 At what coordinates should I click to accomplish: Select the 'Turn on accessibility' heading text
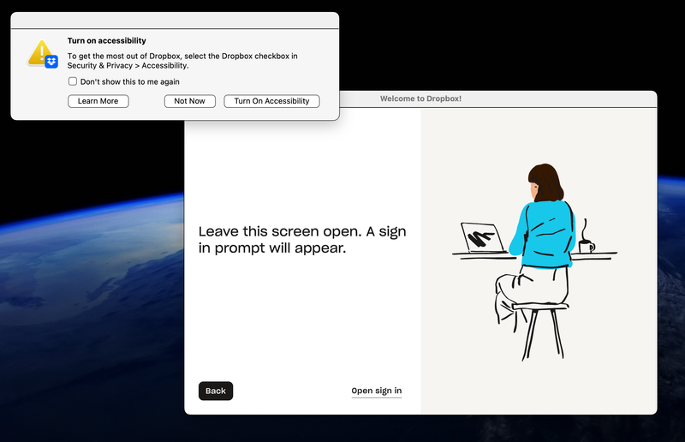106,40
